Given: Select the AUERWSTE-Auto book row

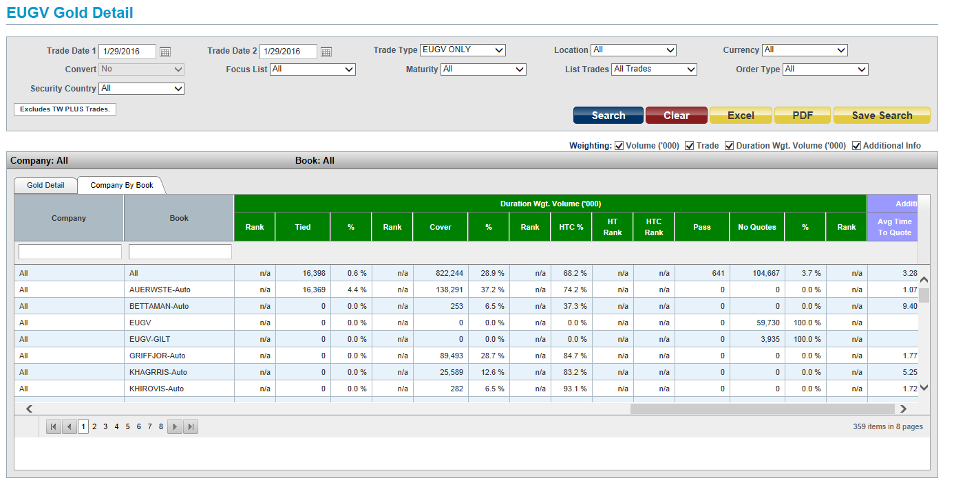Looking at the screenshot, I should [466, 290].
